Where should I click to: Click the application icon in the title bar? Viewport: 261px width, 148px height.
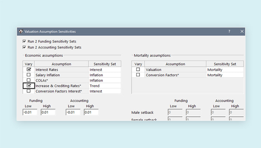(x=21, y=32)
